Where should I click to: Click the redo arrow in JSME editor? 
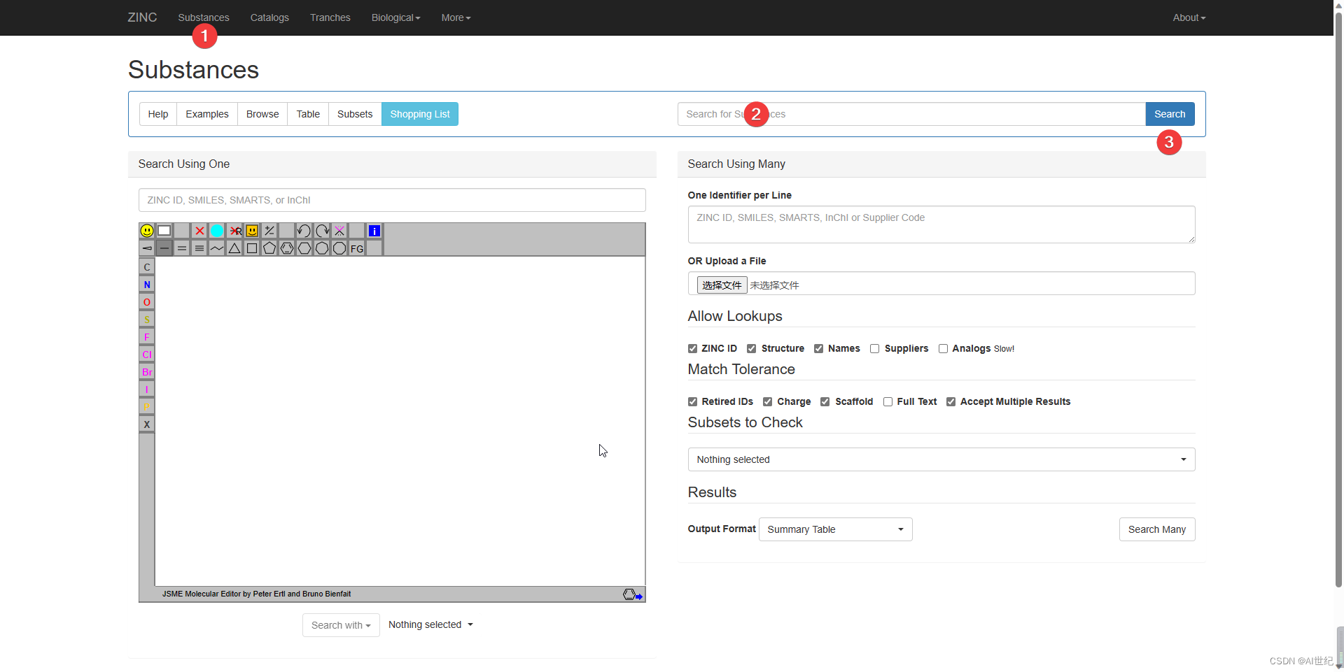click(x=322, y=231)
